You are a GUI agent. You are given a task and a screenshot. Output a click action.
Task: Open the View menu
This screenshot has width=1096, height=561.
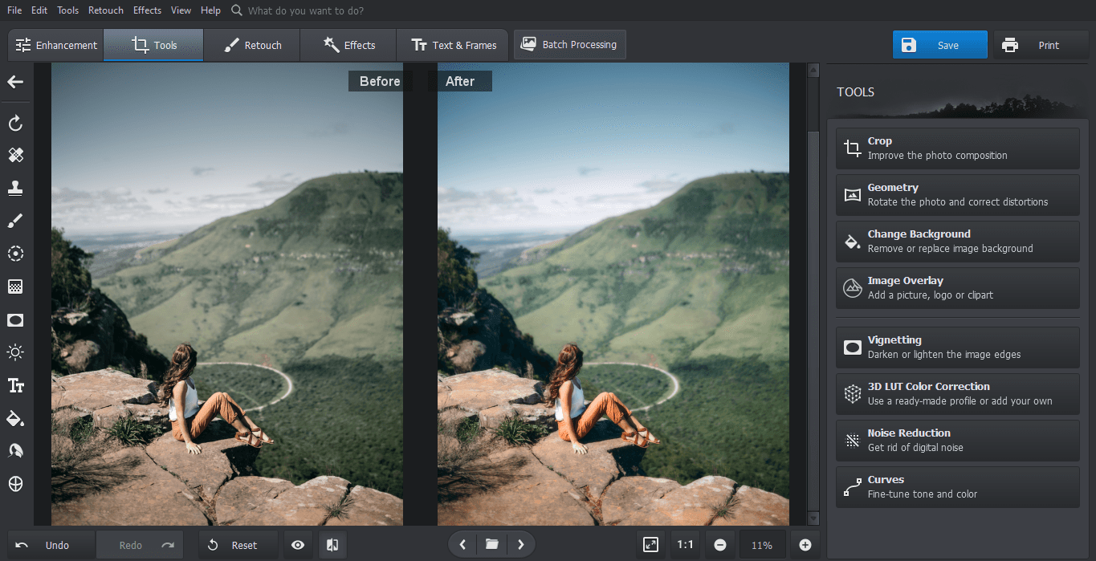pos(181,10)
